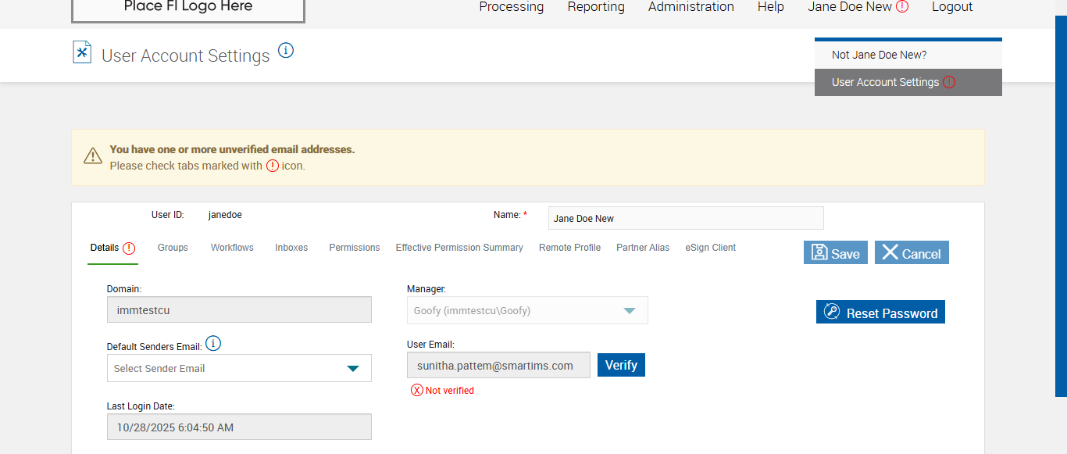Image resolution: width=1067 pixels, height=454 pixels.
Task: Click the Name input field
Action: 685,219
